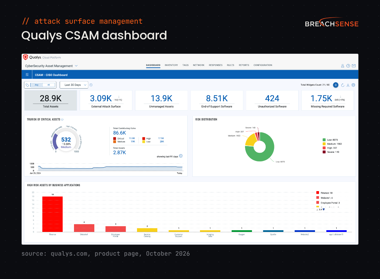Go to previous legend page arrow
This screenshot has width=380, height=279.
[317, 210]
